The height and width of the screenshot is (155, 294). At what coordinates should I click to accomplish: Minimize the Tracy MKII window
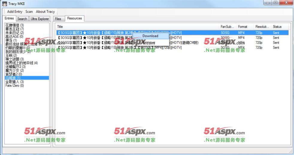(x=268, y=3)
